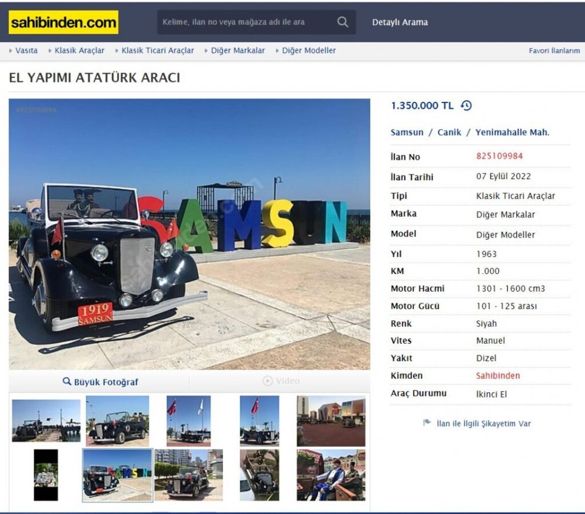Click the Video play icon

(x=267, y=381)
